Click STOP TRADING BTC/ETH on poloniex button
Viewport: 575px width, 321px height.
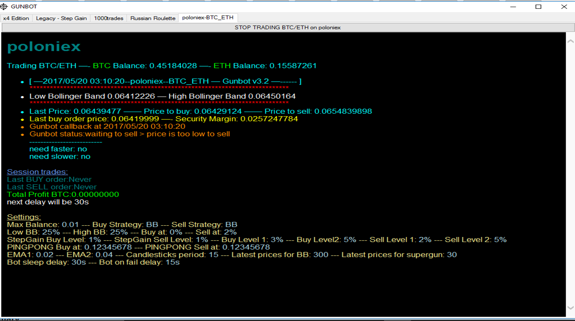pos(287,27)
